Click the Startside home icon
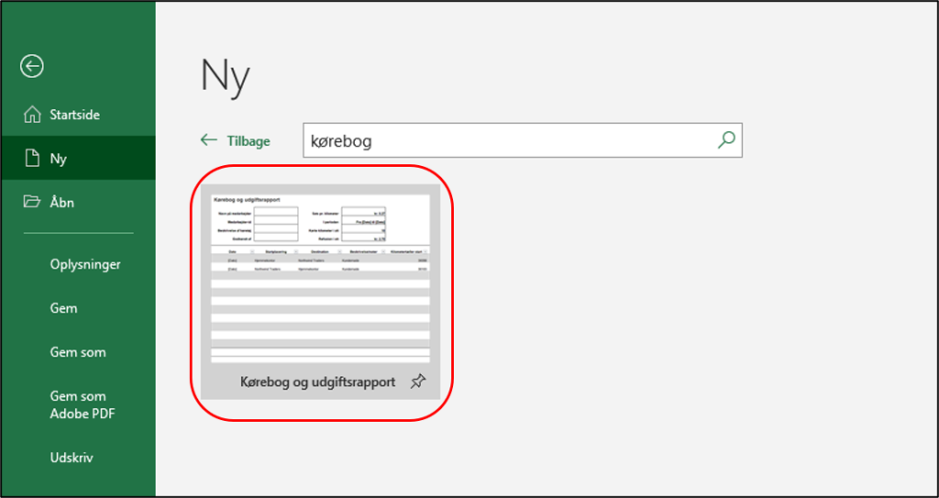This screenshot has height=498, width=939. click(33, 115)
